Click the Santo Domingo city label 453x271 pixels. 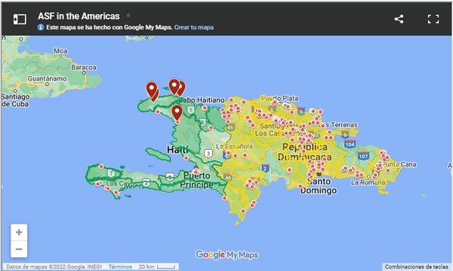tap(319, 186)
